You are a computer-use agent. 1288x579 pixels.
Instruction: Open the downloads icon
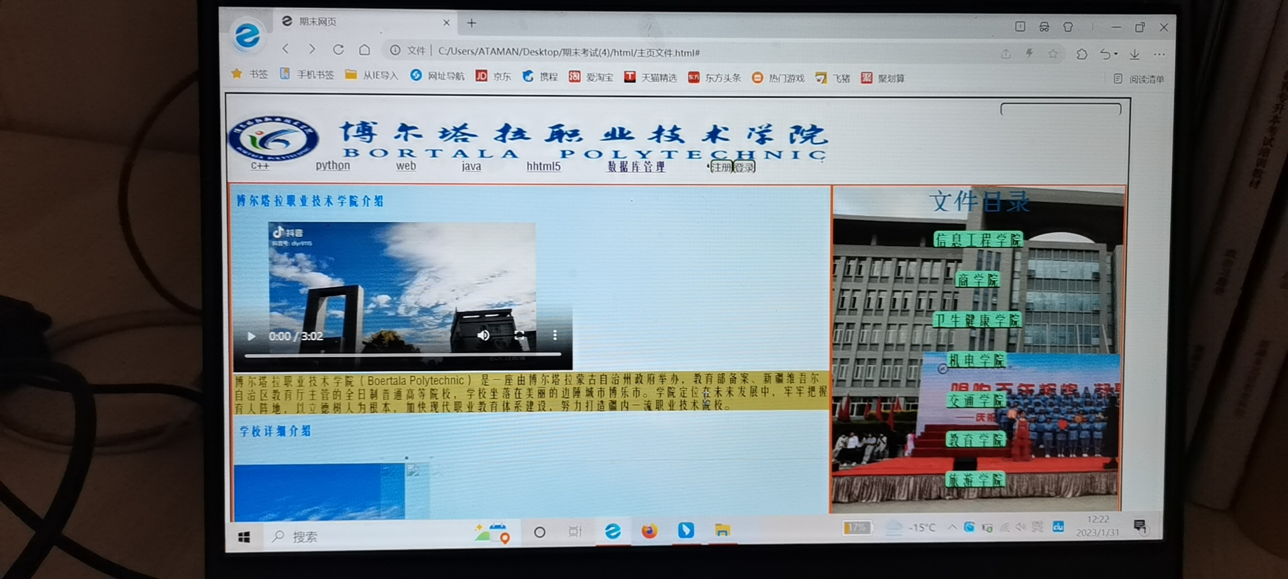point(1134,54)
